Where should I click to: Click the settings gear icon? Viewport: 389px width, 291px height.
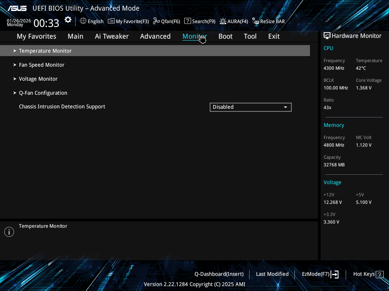[68, 20]
